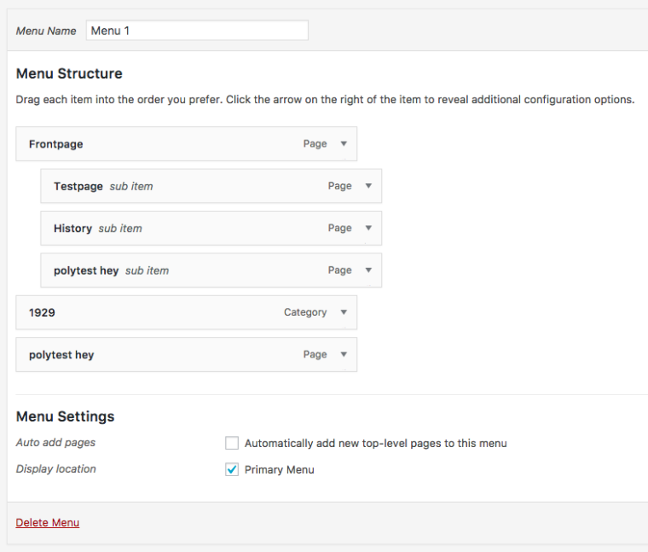Viewport: 648px width, 552px height.
Task: Open History sub item options arrow
Action: [368, 228]
